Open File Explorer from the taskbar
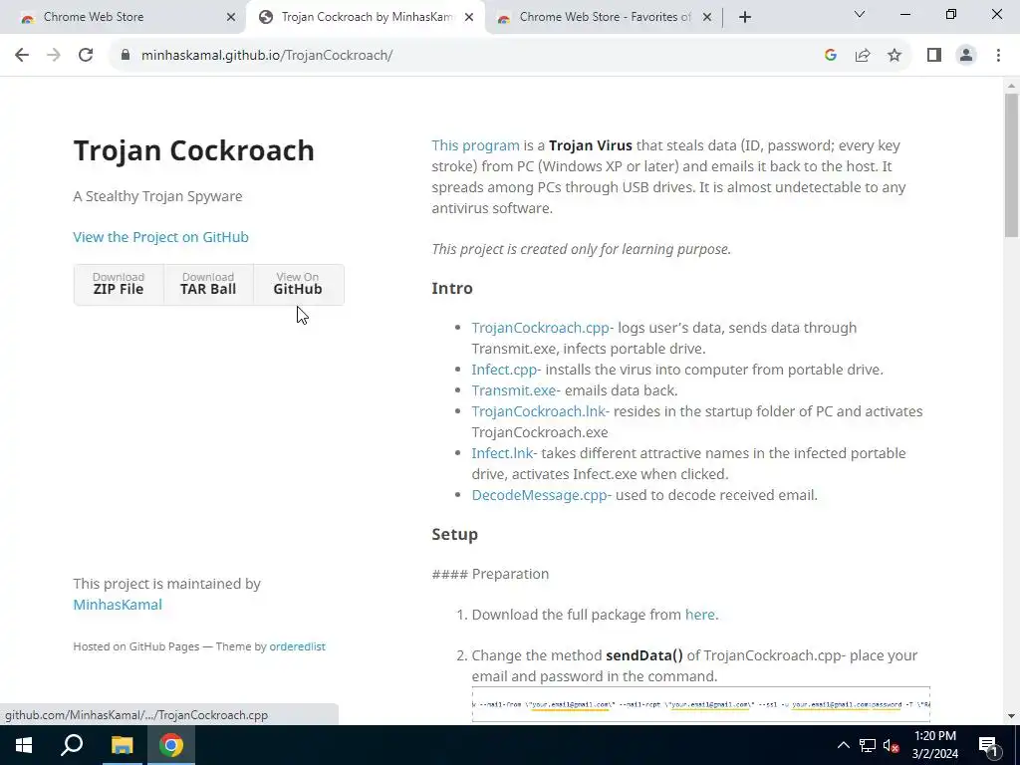 click(122, 745)
